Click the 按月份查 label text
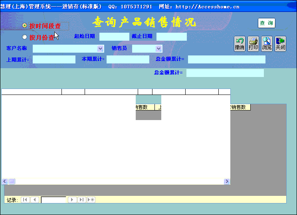Image resolution: width=297 pixels, height=215 pixels. tap(42, 37)
